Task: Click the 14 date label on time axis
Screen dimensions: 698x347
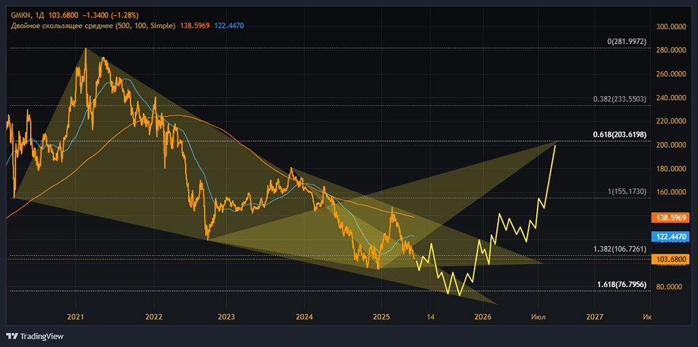Action: pos(430,317)
